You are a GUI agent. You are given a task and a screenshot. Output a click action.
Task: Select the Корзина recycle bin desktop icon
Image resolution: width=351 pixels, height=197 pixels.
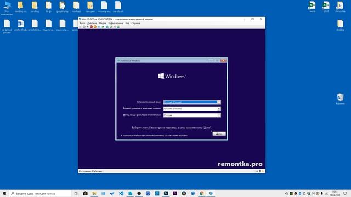(x=340, y=99)
